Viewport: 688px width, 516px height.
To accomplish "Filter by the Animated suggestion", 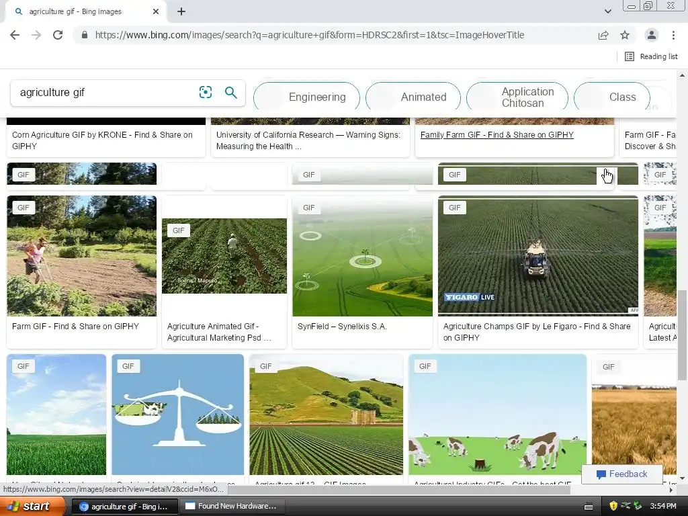I will 413,97.
